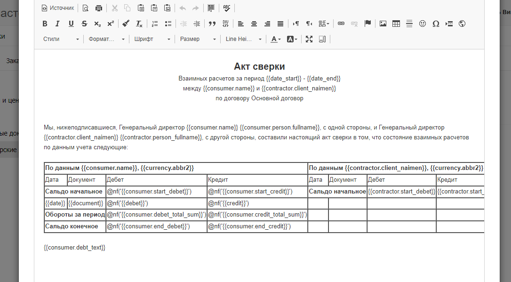Run spell check with the ABC icon

pos(226,8)
